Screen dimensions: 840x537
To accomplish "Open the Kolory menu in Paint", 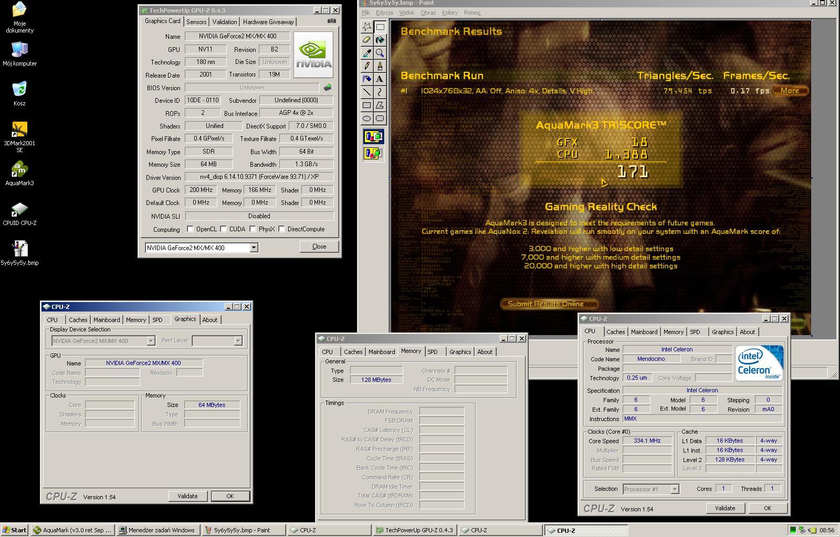I will pos(450,13).
